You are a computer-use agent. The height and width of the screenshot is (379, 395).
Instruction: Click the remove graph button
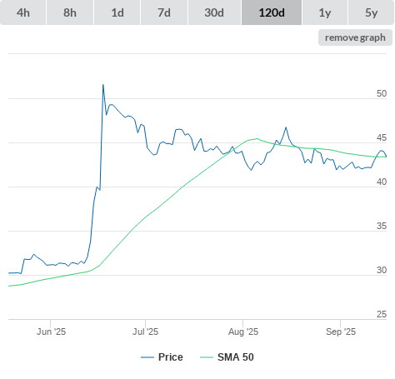coord(355,37)
